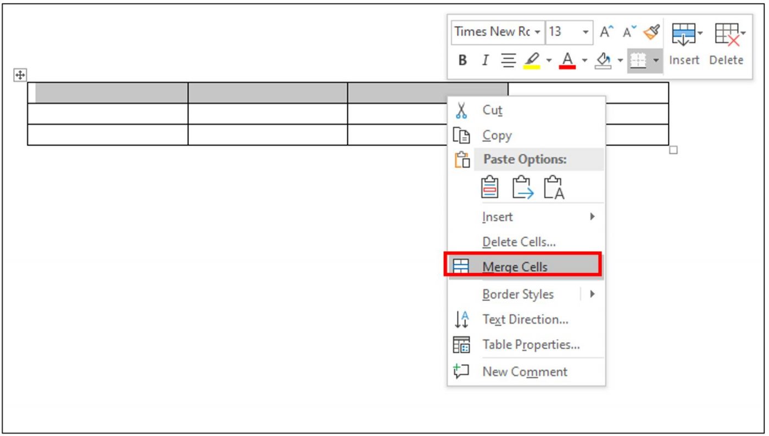The width and height of the screenshot is (769, 436).
Task: Click the Table Properties icon
Action: tap(461, 345)
